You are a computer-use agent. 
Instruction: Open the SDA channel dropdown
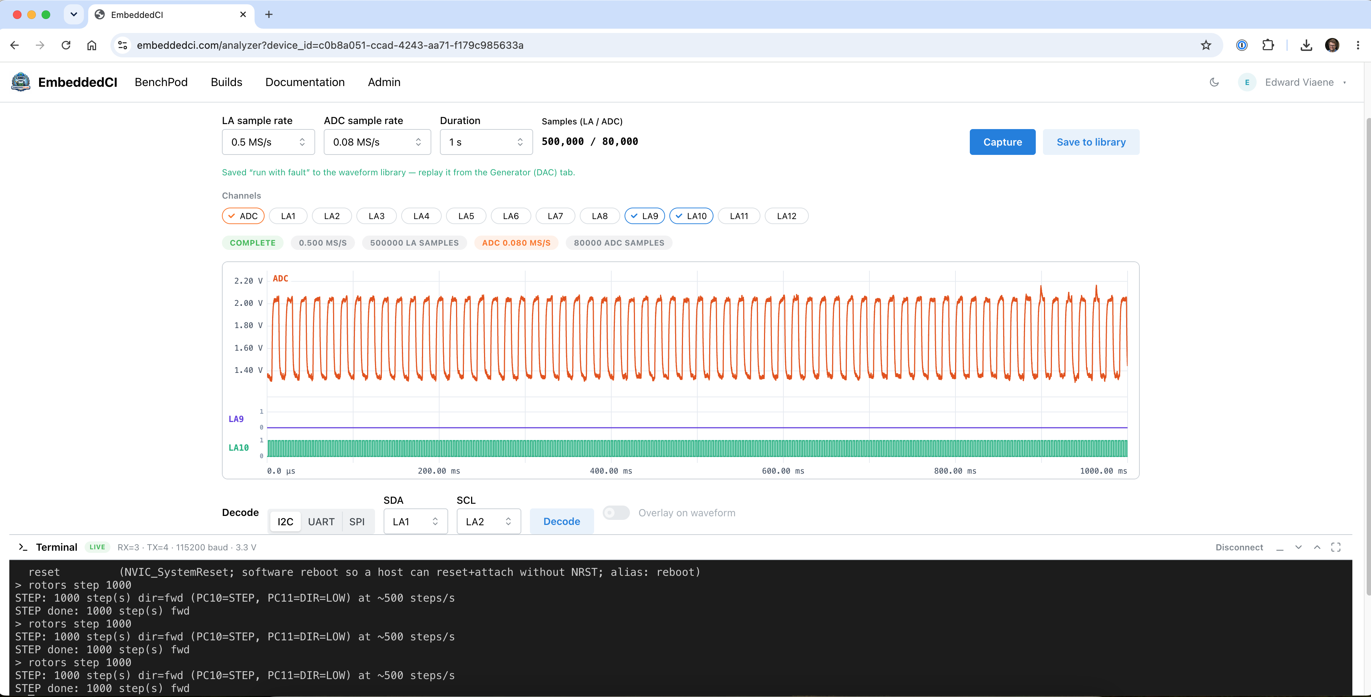click(x=416, y=521)
